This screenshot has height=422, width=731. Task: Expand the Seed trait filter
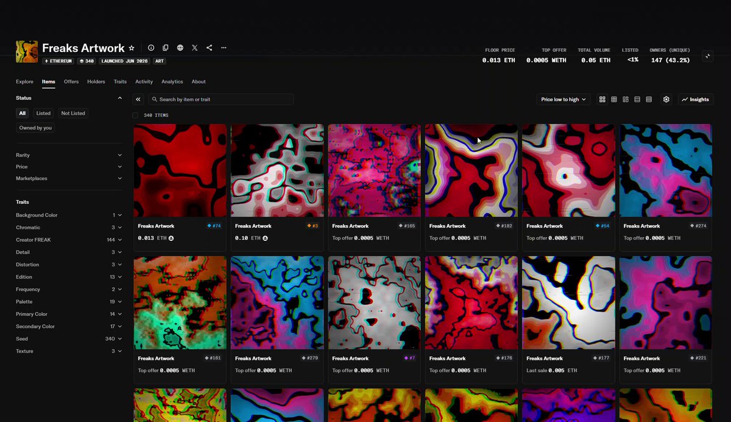(69, 339)
